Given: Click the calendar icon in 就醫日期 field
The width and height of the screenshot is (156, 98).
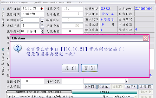Looking at the screenshot, I should pyautogui.click(x=42, y=9).
